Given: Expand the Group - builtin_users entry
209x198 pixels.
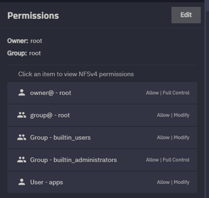Looking at the screenshot, I should coord(102,138).
